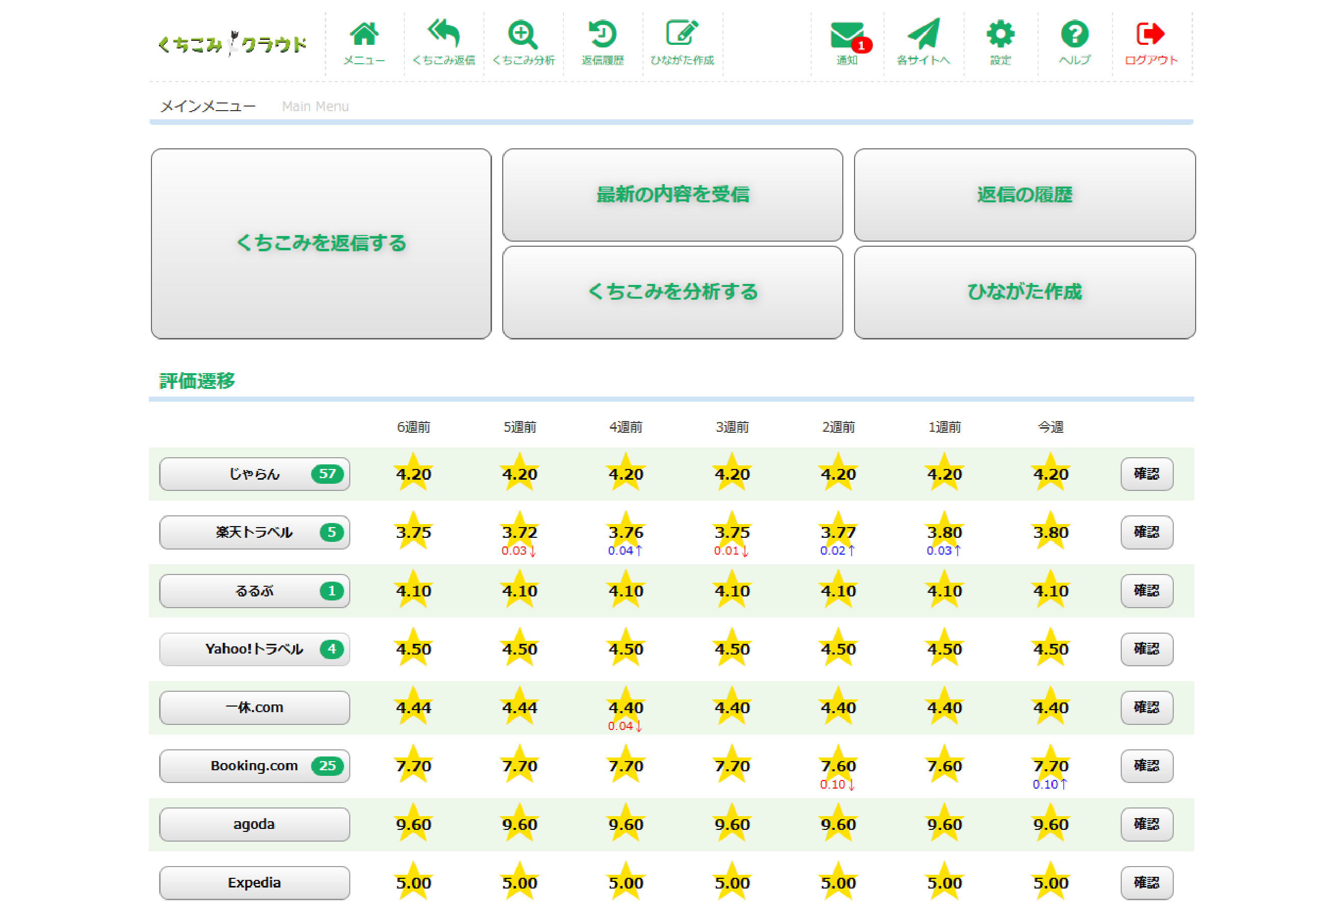This screenshot has height=914, width=1342.
Task: Click the 0.02↑ change under 楽天トラベル 2週前
Action: coord(838,551)
